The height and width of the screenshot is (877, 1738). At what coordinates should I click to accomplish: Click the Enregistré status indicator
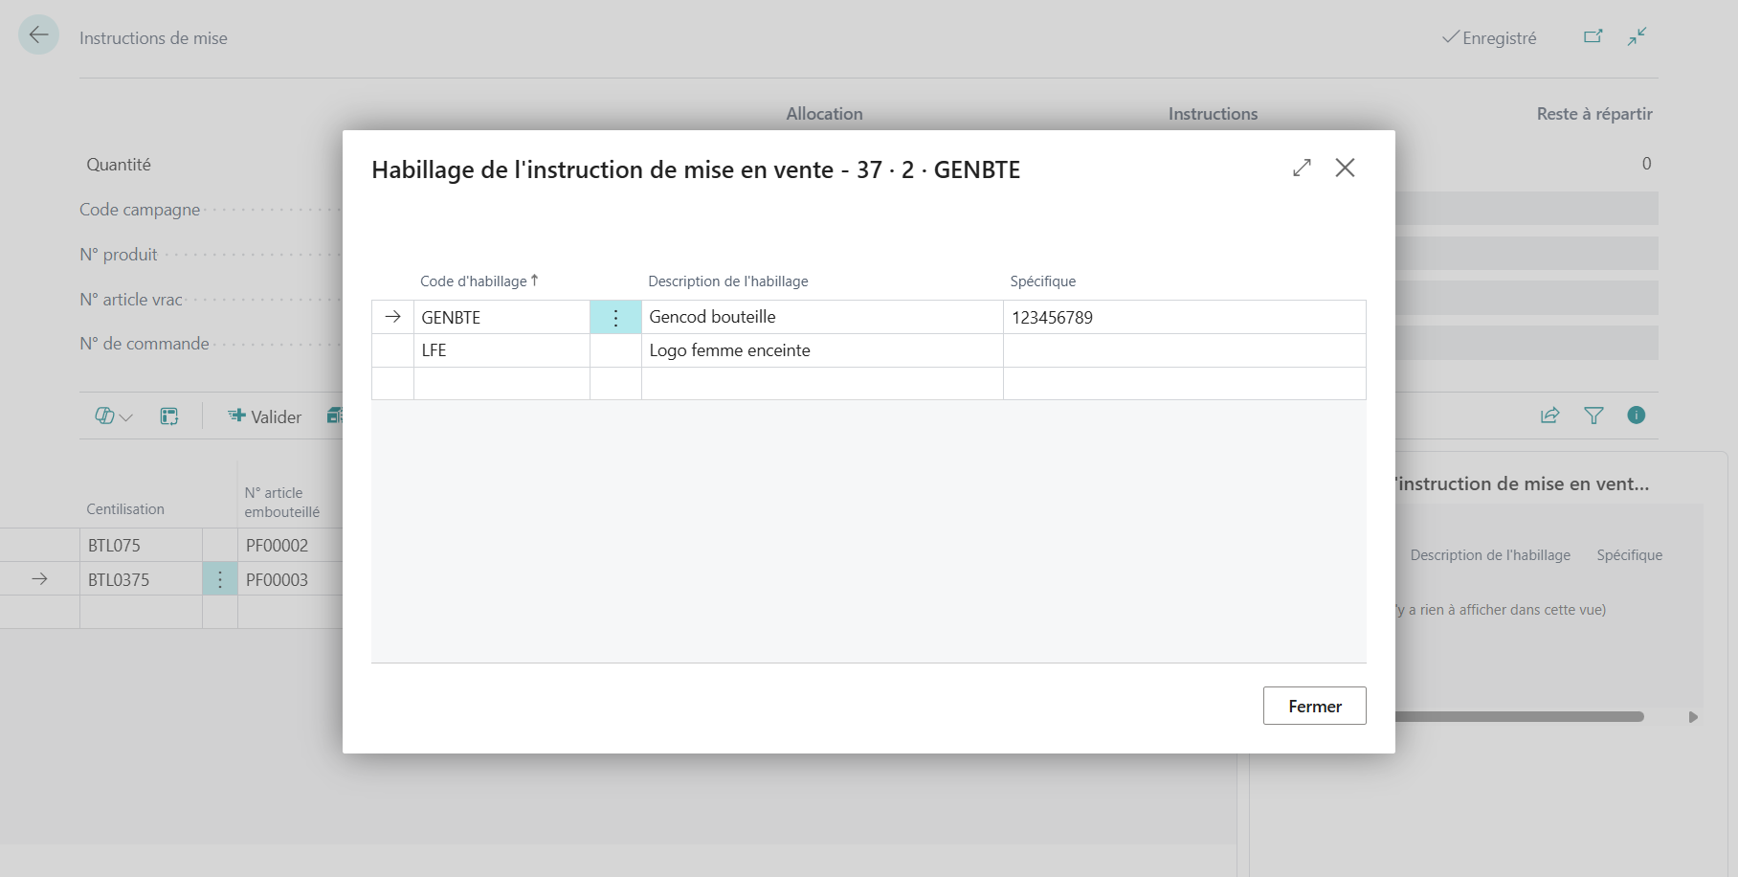1489,37
